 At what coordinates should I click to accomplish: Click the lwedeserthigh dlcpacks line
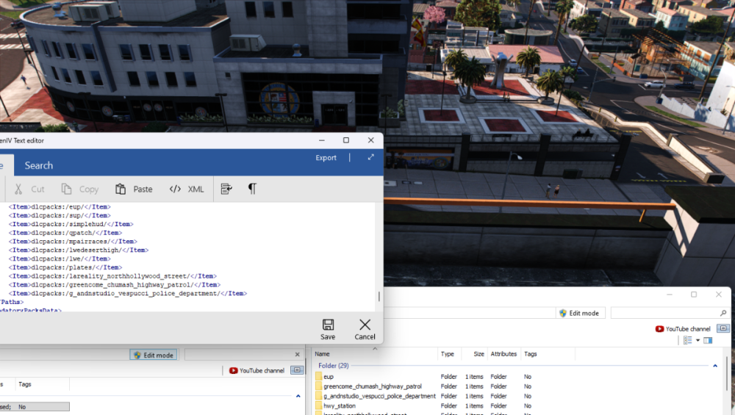(79, 250)
